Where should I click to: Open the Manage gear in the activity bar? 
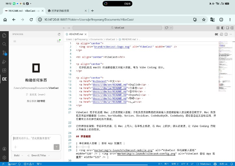pos(4,157)
